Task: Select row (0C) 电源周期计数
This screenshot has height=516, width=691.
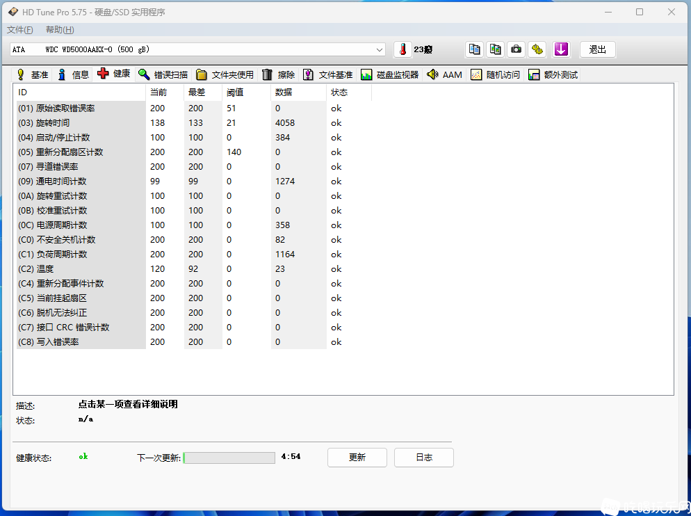Action: click(194, 225)
